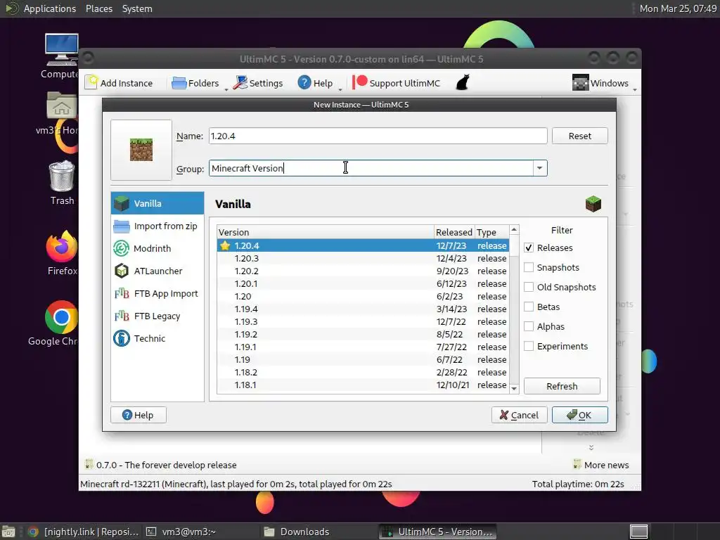Open the Places menu
720x540 pixels.
pos(99,8)
